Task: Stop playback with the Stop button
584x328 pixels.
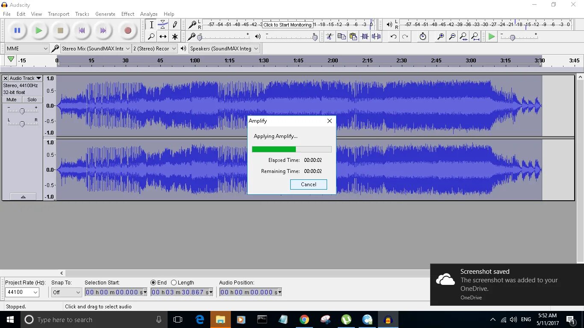Action: 60,30
